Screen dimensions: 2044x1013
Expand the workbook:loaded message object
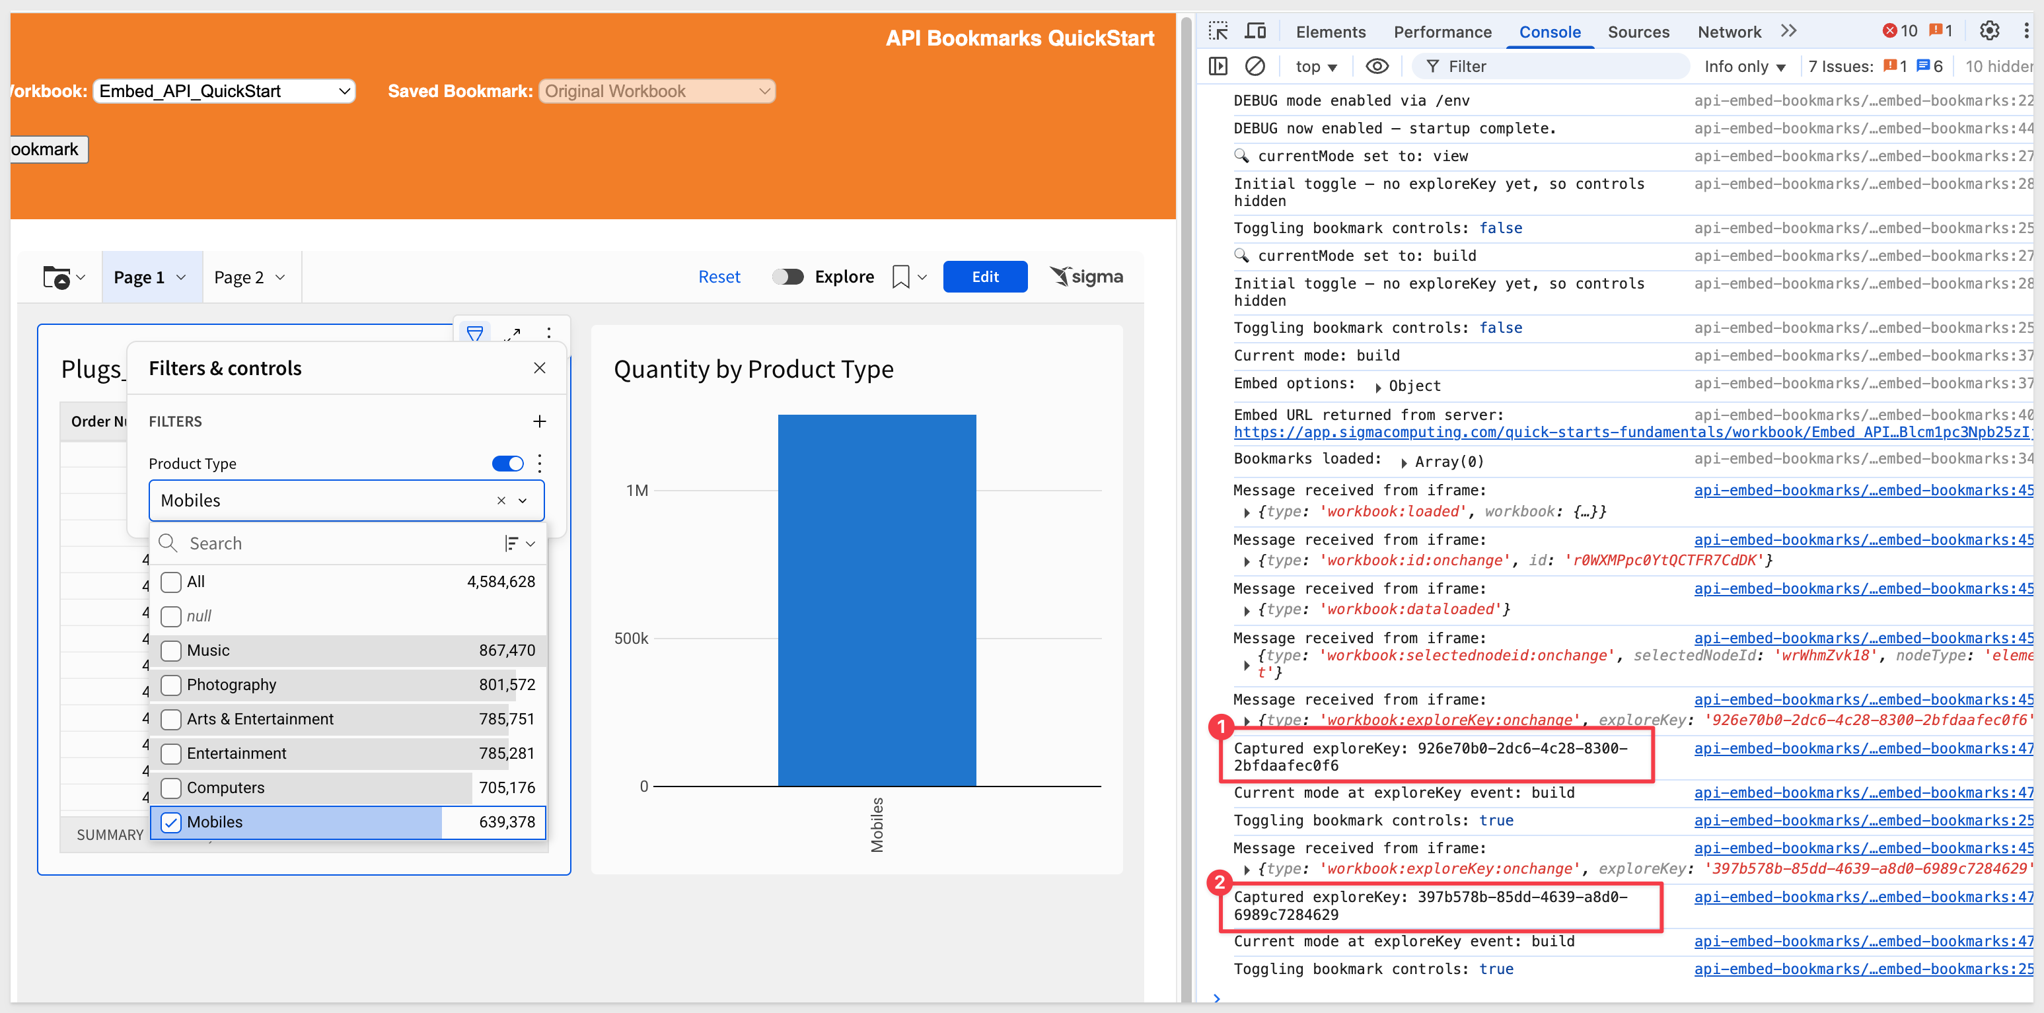coord(1247,512)
